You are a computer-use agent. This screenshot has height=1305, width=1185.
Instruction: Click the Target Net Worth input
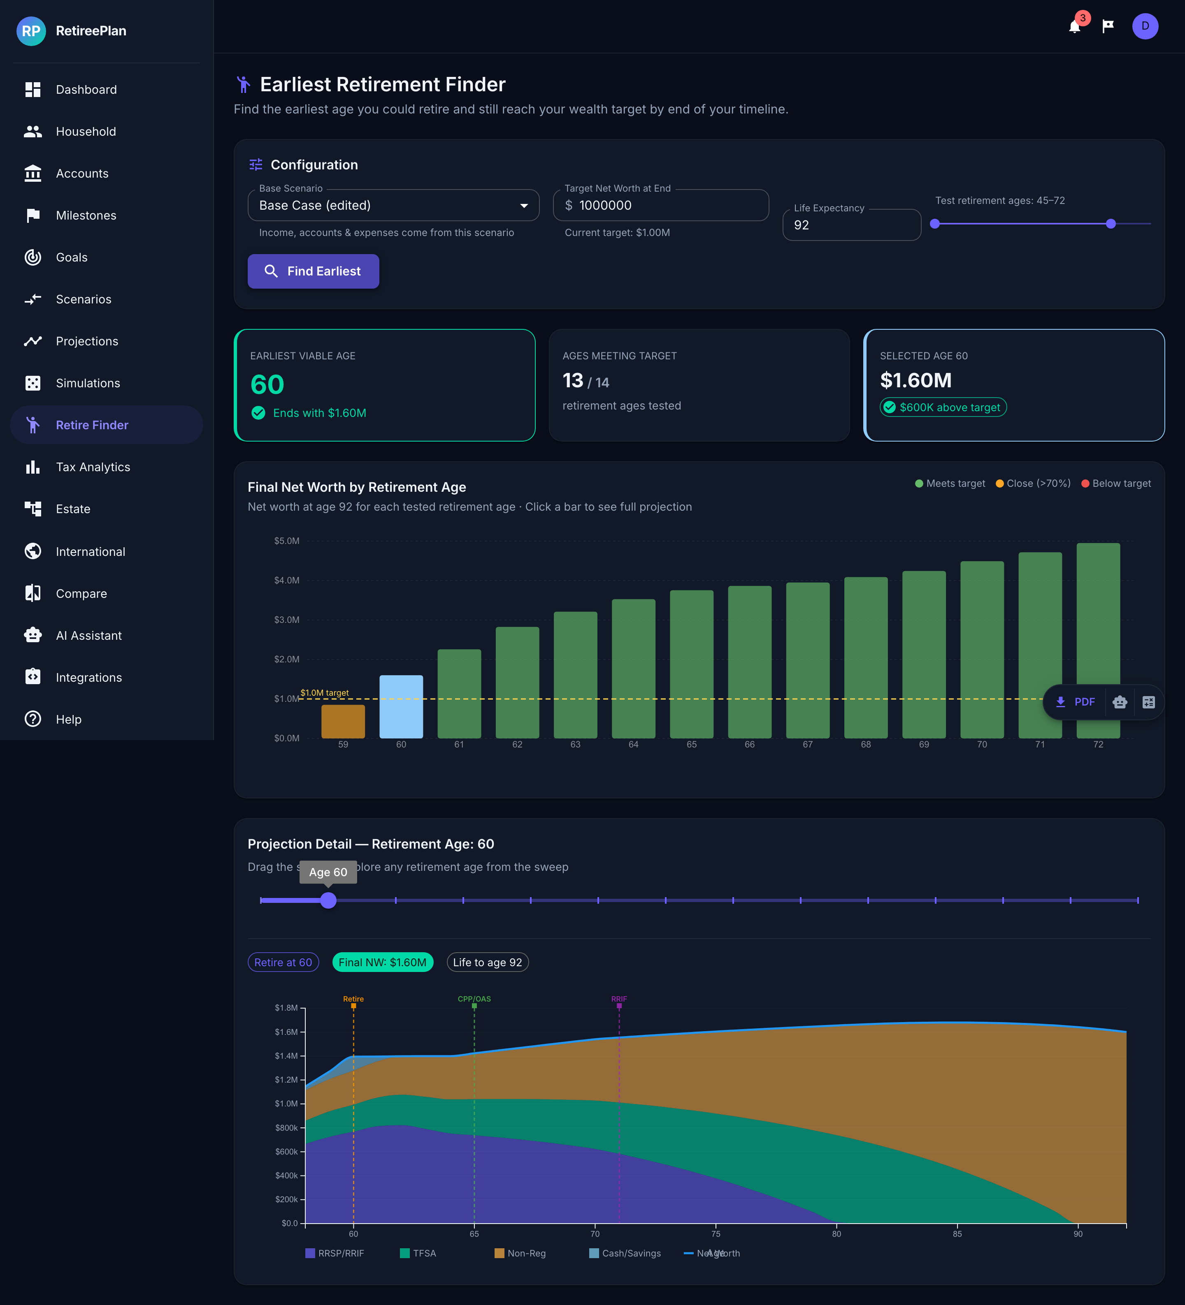[x=661, y=205]
